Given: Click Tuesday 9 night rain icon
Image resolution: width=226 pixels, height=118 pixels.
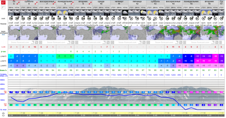Looking at the screenshot, I should [x=89, y=13].
